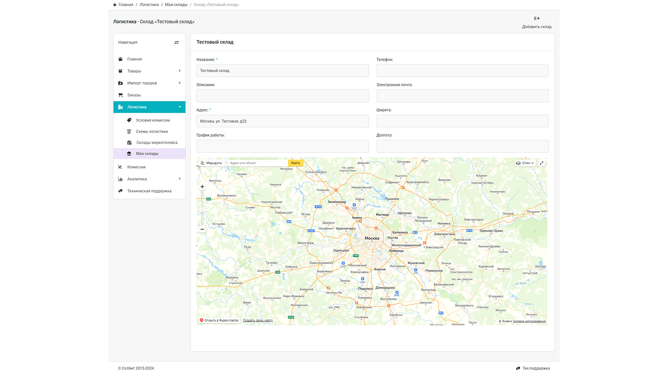Click the Мои склады warehouse icon
This screenshot has width=668, height=375.
pos(129,154)
